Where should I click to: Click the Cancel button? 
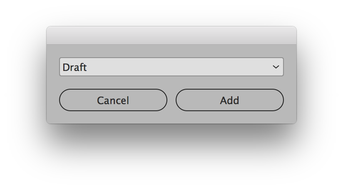[113, 100]
